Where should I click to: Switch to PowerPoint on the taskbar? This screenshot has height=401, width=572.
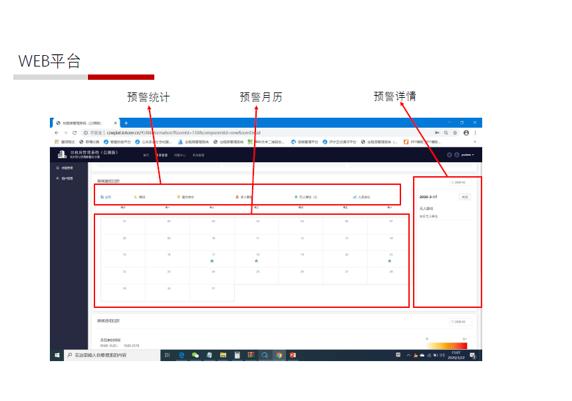point(293,355)
